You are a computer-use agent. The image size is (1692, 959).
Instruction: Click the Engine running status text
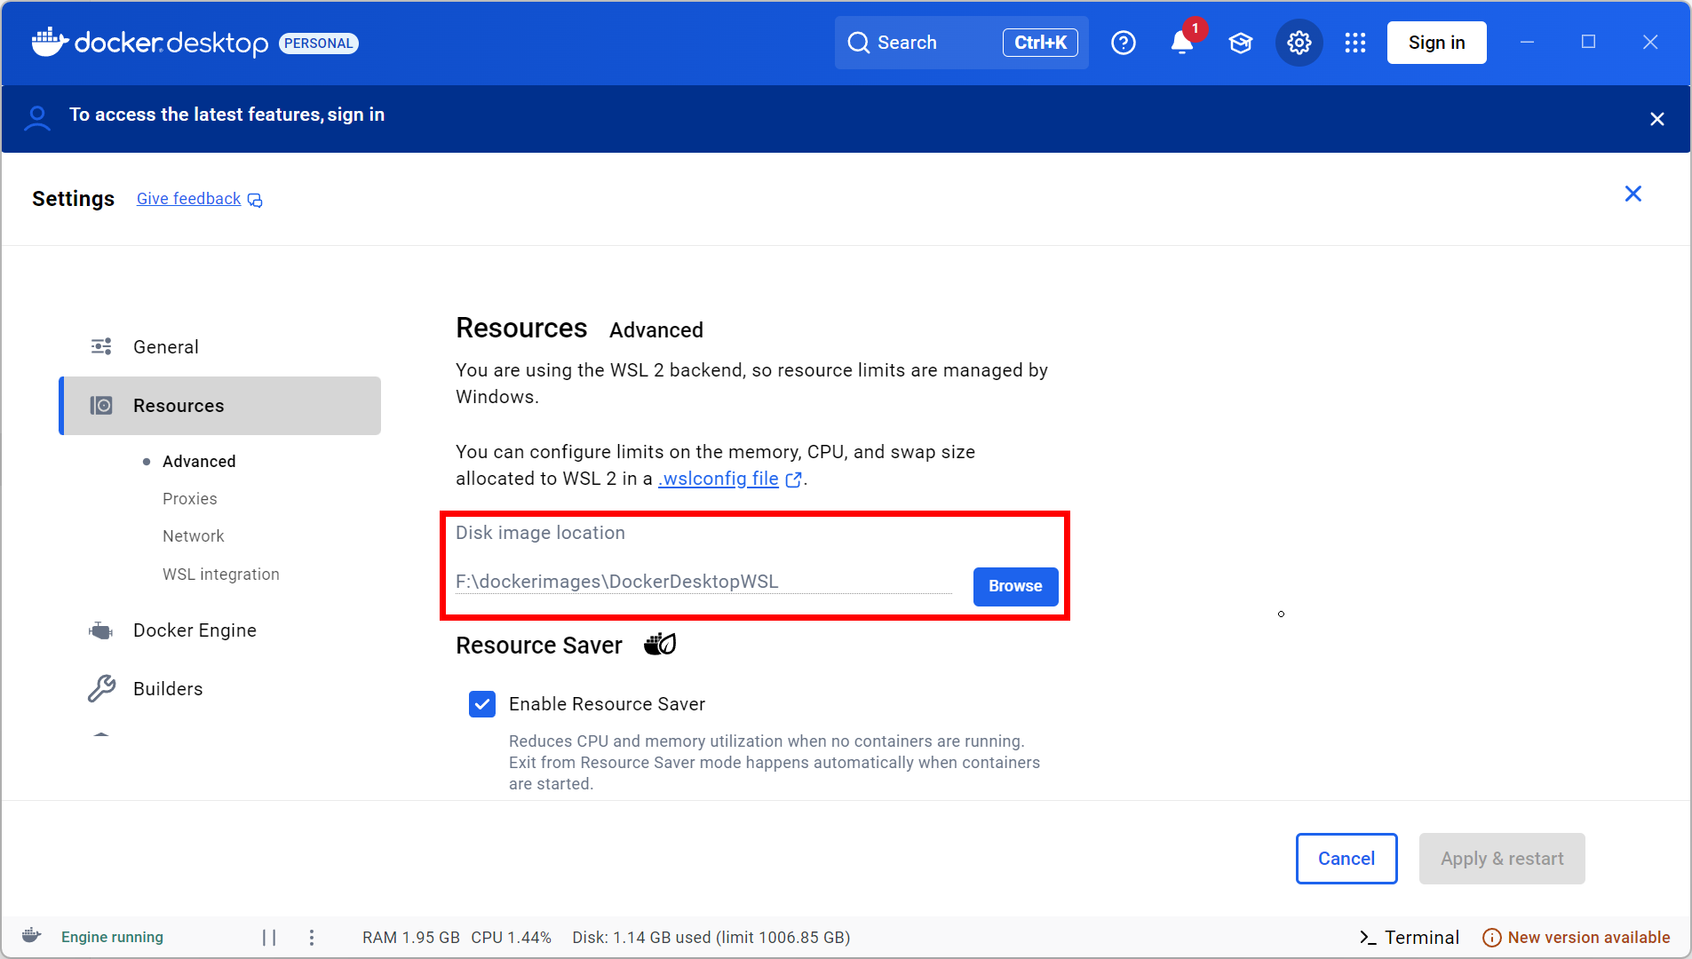(112, 937)
